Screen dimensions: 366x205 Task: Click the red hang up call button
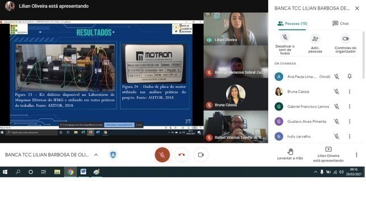click(x=181, y=155)
